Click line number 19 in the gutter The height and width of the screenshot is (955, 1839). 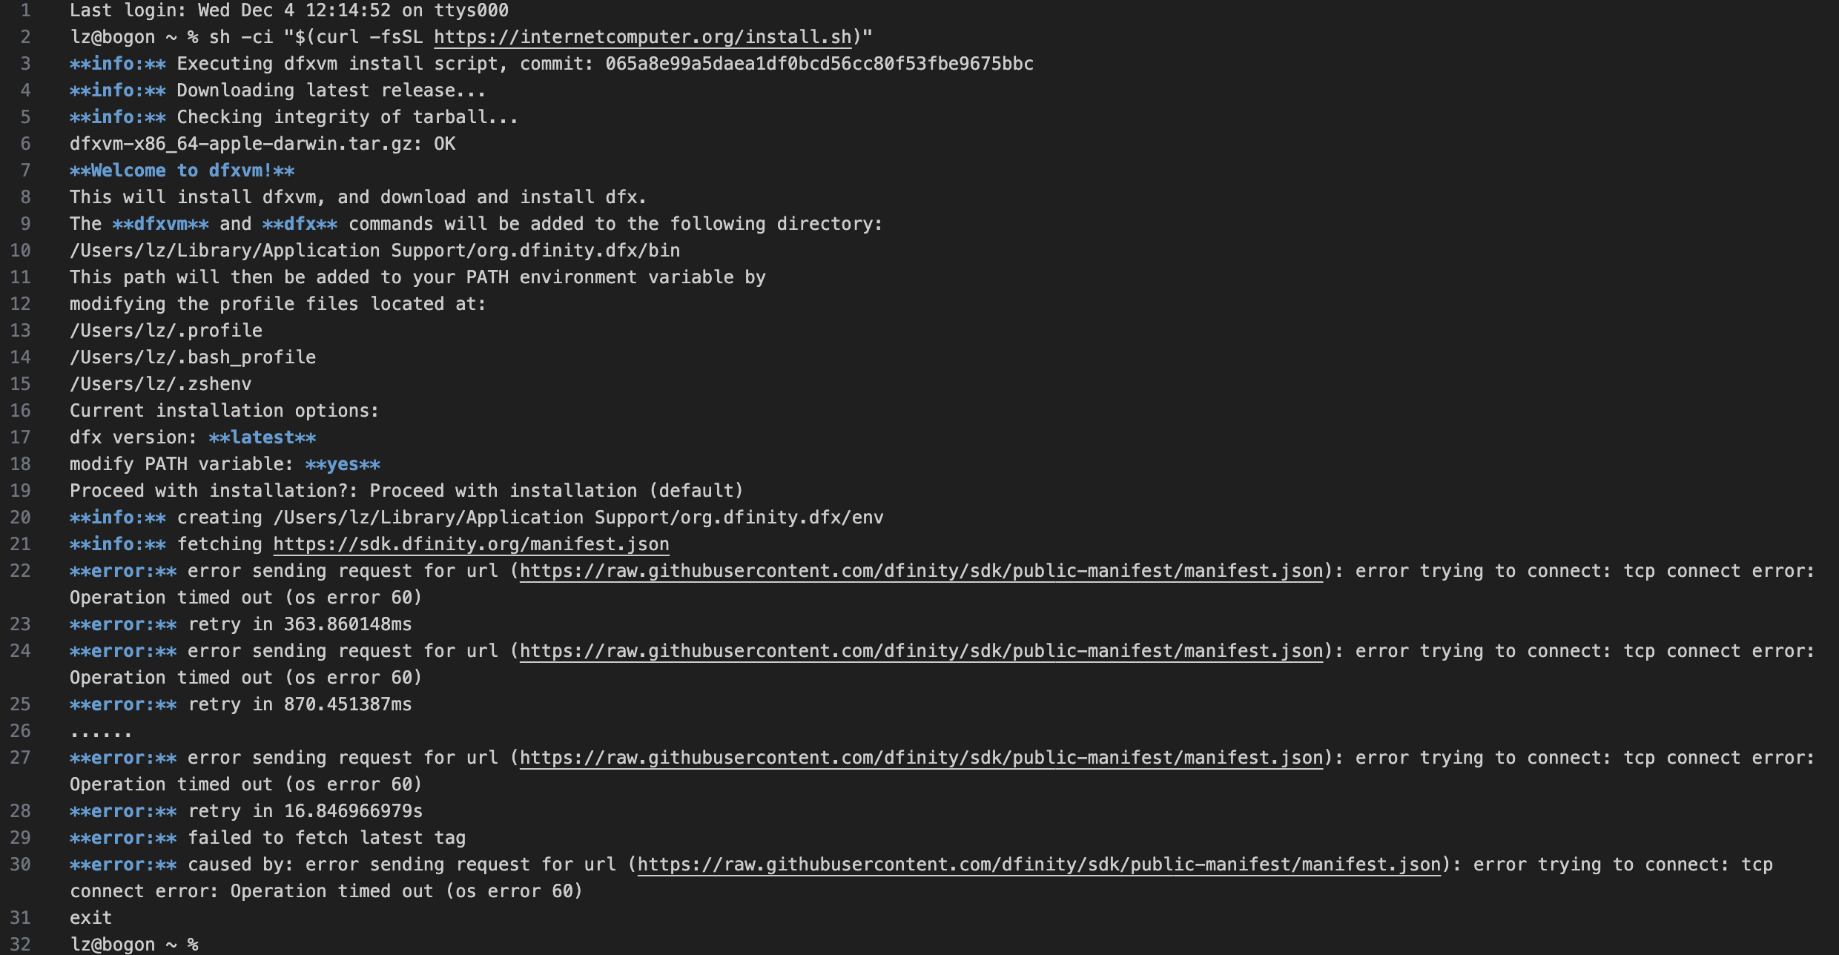click(20, 491)
